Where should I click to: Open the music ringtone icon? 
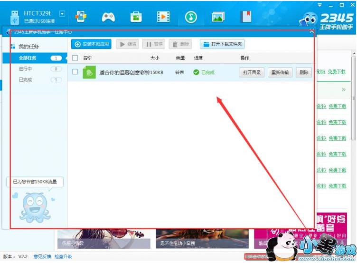191,17
